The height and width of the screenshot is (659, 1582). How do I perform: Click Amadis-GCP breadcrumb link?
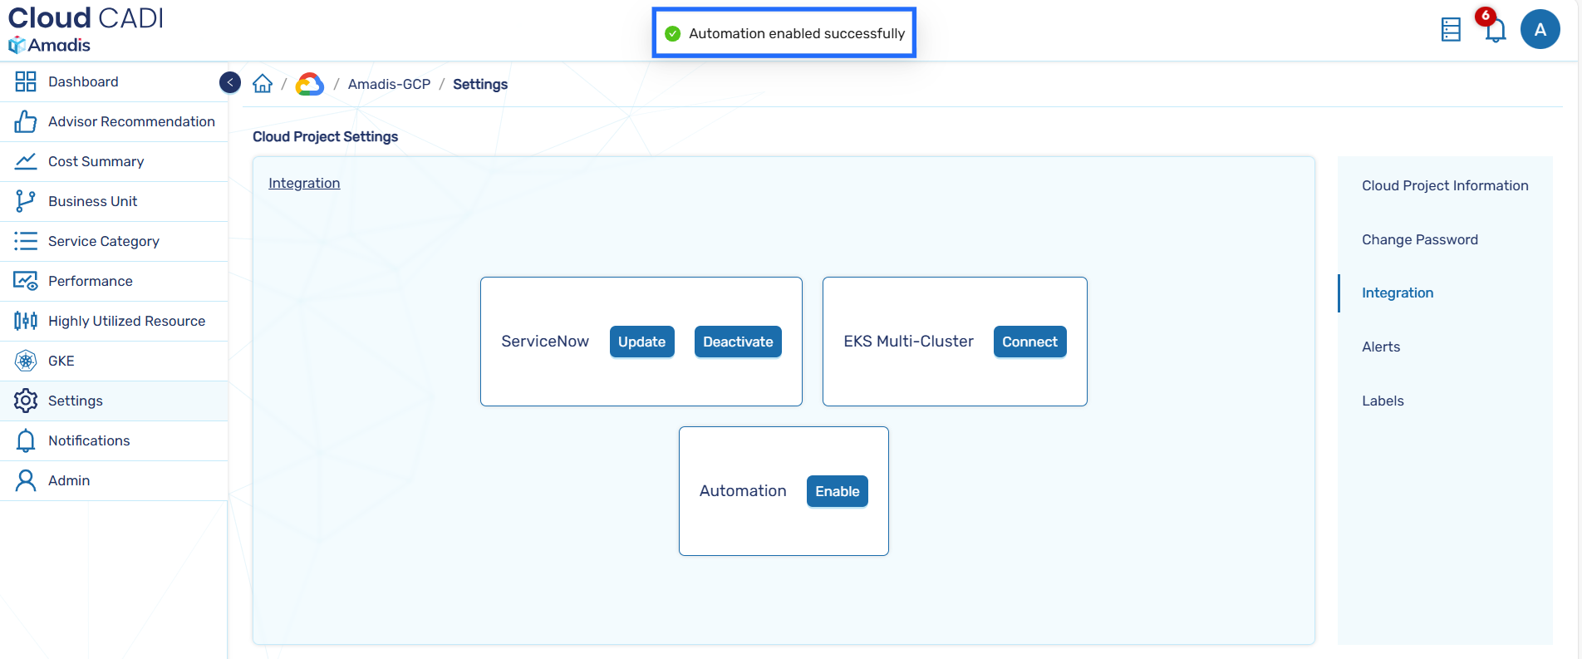coord(389,84)
